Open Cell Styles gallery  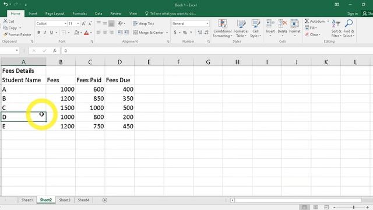click(255, 29)
